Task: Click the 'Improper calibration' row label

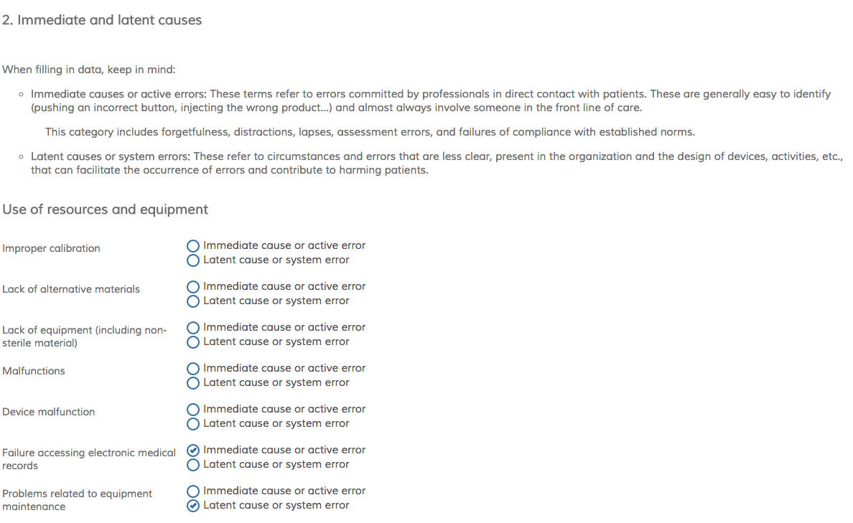Action: pos(51,248)
